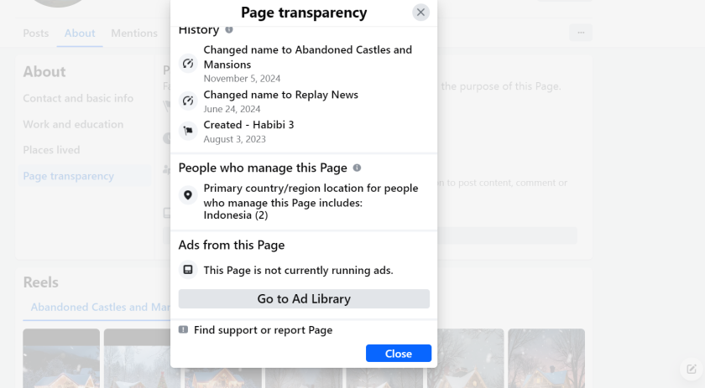Select Contact and basic info section

coord(78,98)
